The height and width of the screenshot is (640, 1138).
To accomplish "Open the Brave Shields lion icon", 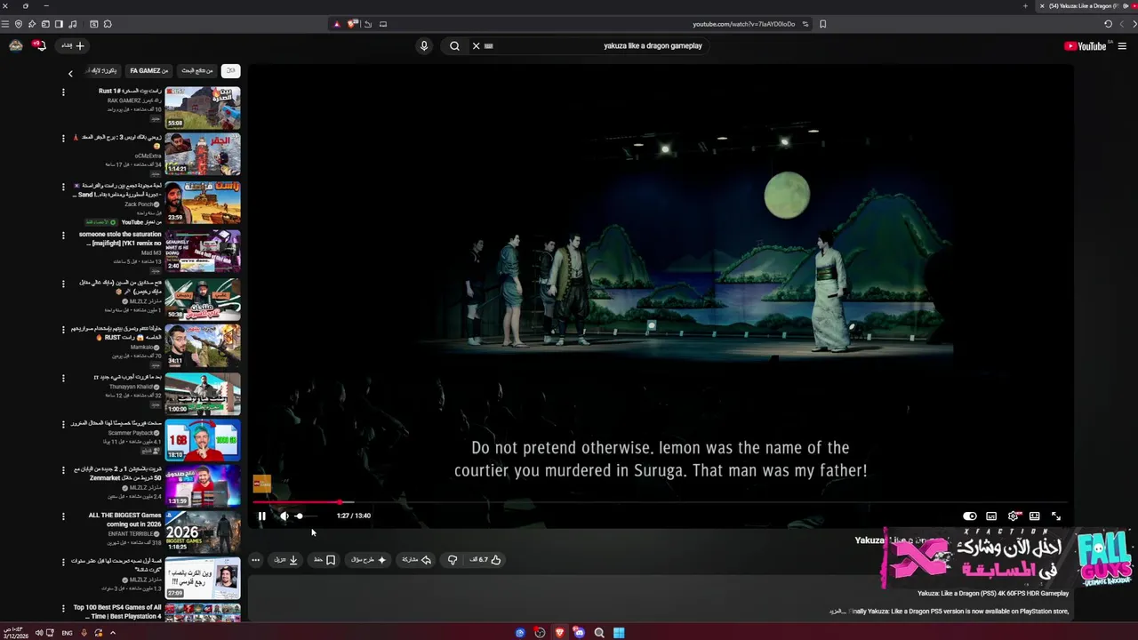I will 353,24.
